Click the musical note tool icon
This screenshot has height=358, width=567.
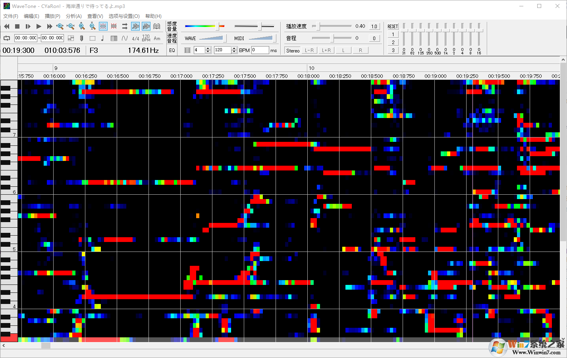(102, 38)
